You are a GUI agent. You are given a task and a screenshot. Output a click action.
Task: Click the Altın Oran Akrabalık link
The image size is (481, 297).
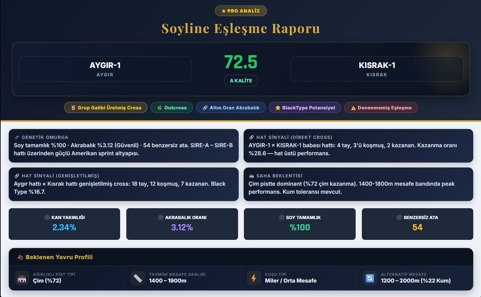(x=231, y=107)
